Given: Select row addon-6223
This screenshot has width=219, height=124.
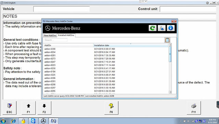Looking at the screenshot, I should (x=106, y=65).
